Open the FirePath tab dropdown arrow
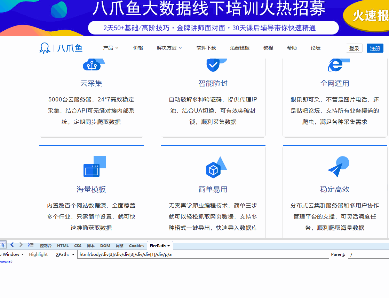This screenshot has width=389, height=298. [x=169, y=246]
